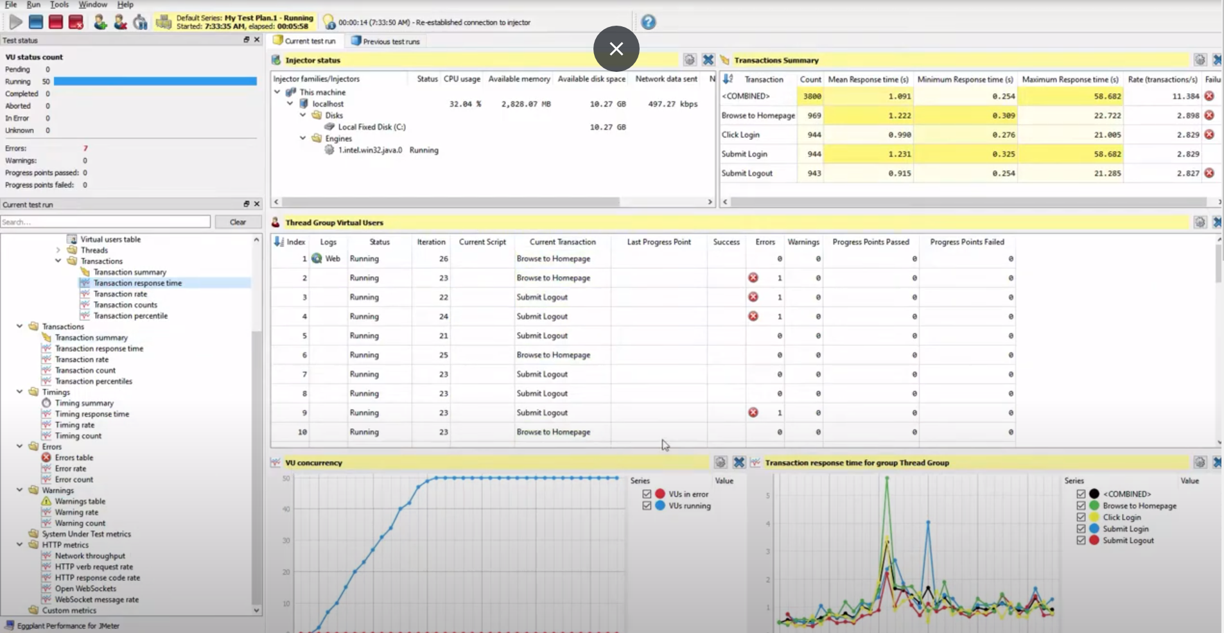Close the VU concurrency chart panel
This screenshot has height=633, width=1224.
739,462
